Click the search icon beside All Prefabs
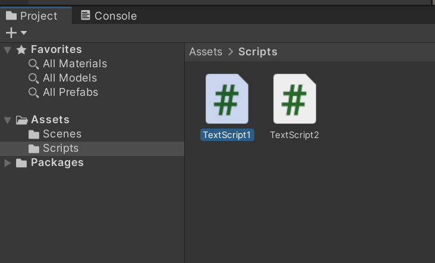The image size is (435, 263). click(33, 92)
